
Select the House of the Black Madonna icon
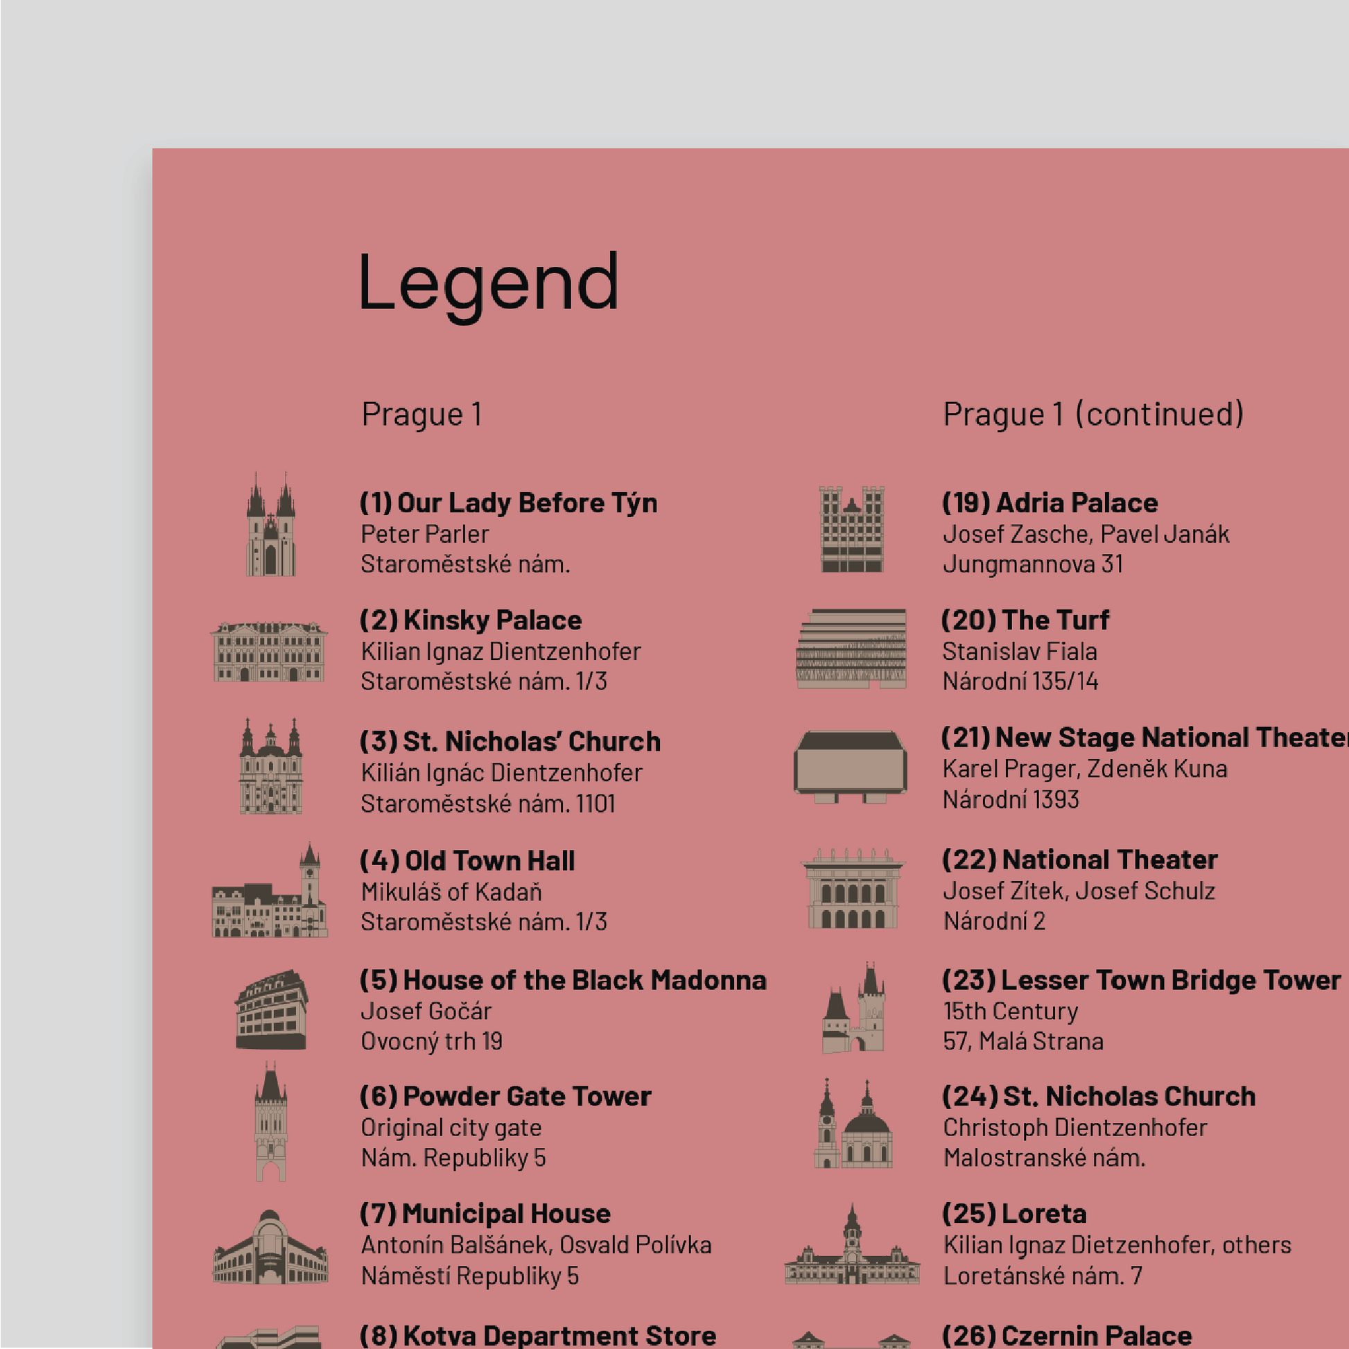pyautogui.click(x=271, y=1009)
